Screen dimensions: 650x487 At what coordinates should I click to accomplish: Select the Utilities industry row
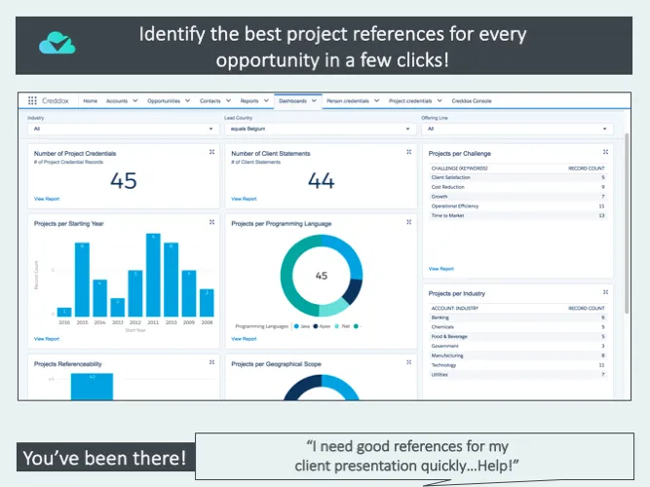517,375
